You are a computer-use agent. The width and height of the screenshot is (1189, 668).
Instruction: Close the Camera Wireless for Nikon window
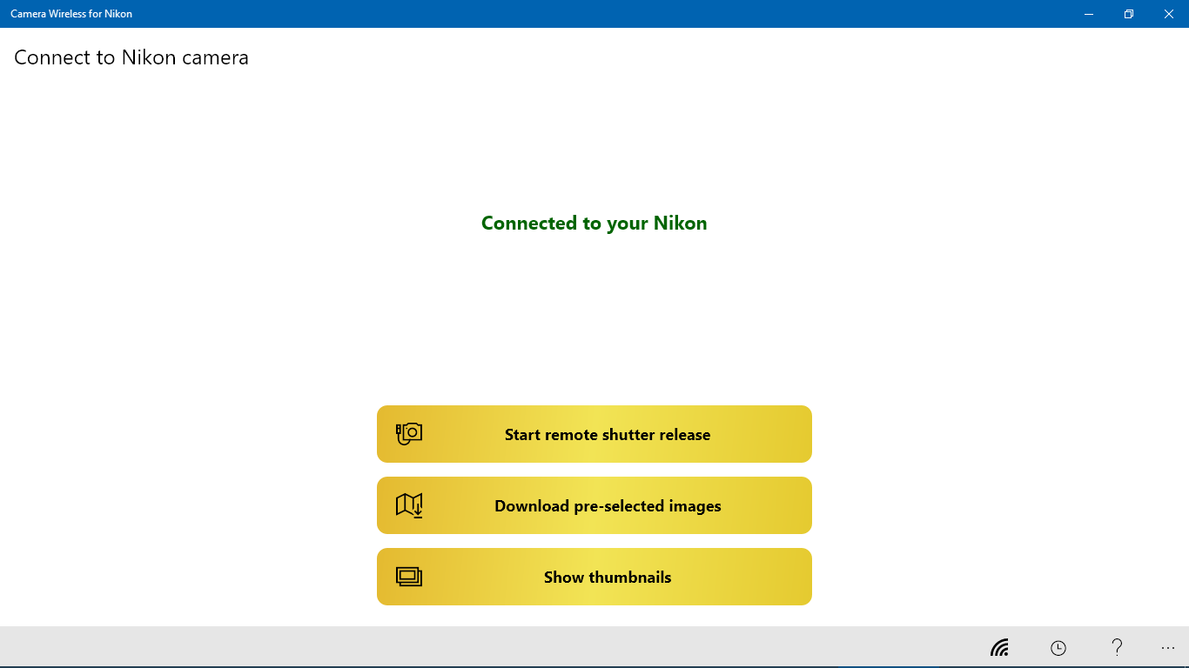(x=1169, y=14)
